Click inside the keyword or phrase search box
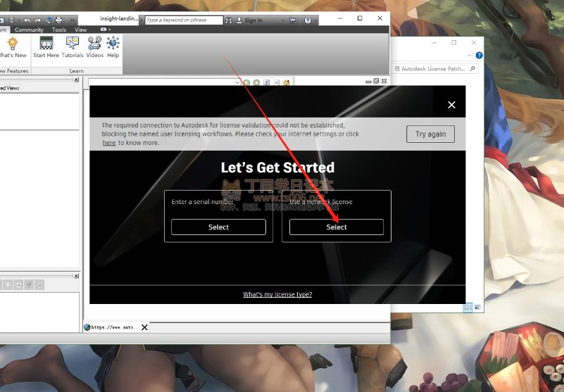Viewport: 564px width, 392px height. pyautogui.click(x=184, y=20)
